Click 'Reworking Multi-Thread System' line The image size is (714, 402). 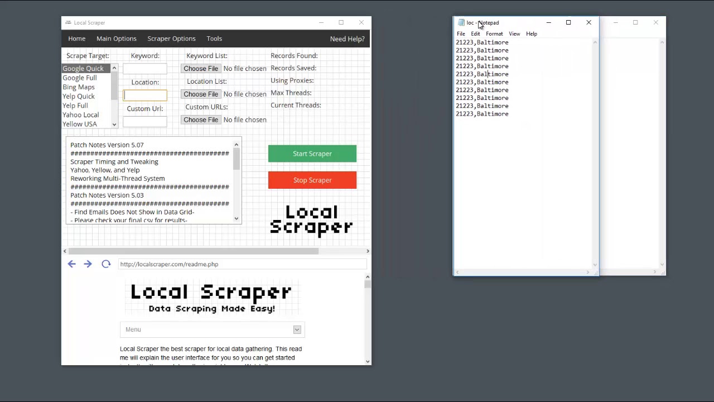pyautogui.click(x=118, y=178)
